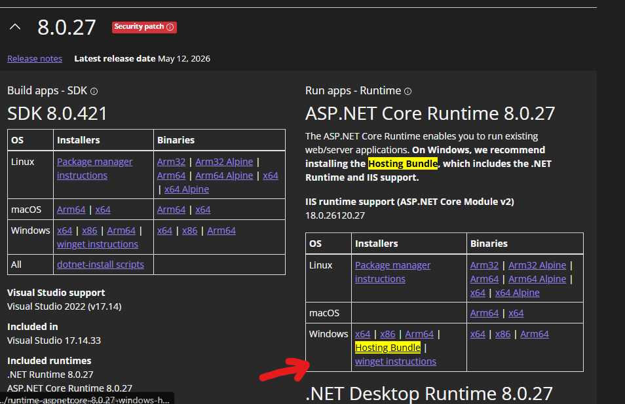The height and width of the screenshot is (404, 625).
Task: Download SDK Linux Arm32 Alpine binary
Action: click(x=224, y=162)
